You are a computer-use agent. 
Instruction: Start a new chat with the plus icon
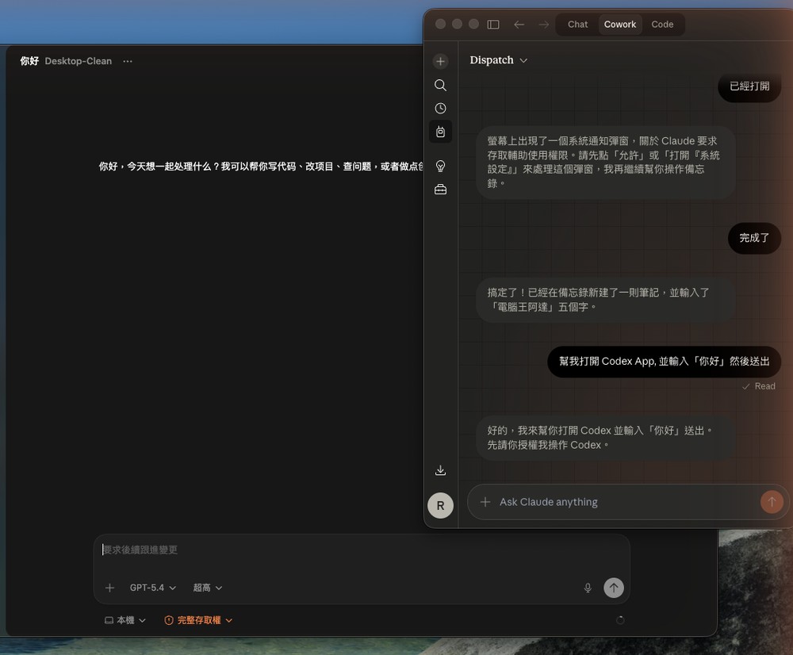[440, 61]
